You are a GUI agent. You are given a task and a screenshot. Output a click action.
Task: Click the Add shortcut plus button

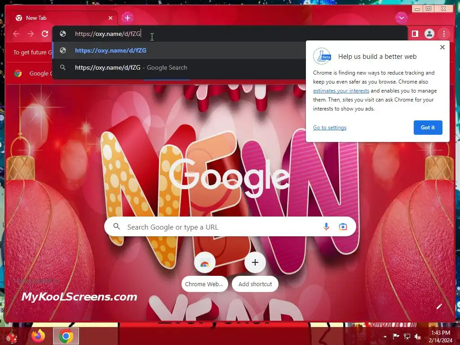[255, 262]
